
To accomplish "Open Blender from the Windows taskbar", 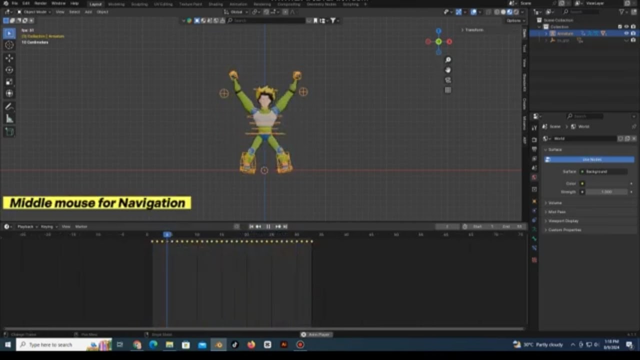I will [x=218, y=344].
